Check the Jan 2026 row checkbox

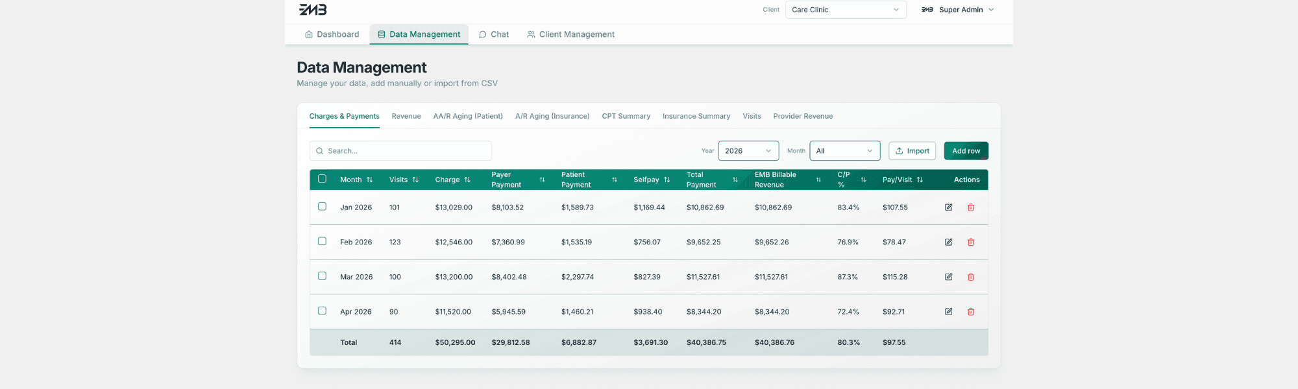pos(322,207)
